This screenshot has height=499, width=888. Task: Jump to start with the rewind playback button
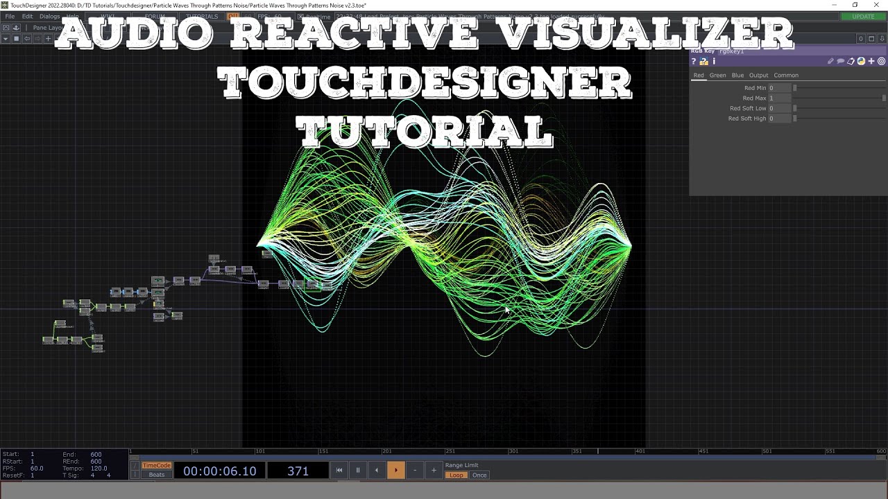[339, 471]
